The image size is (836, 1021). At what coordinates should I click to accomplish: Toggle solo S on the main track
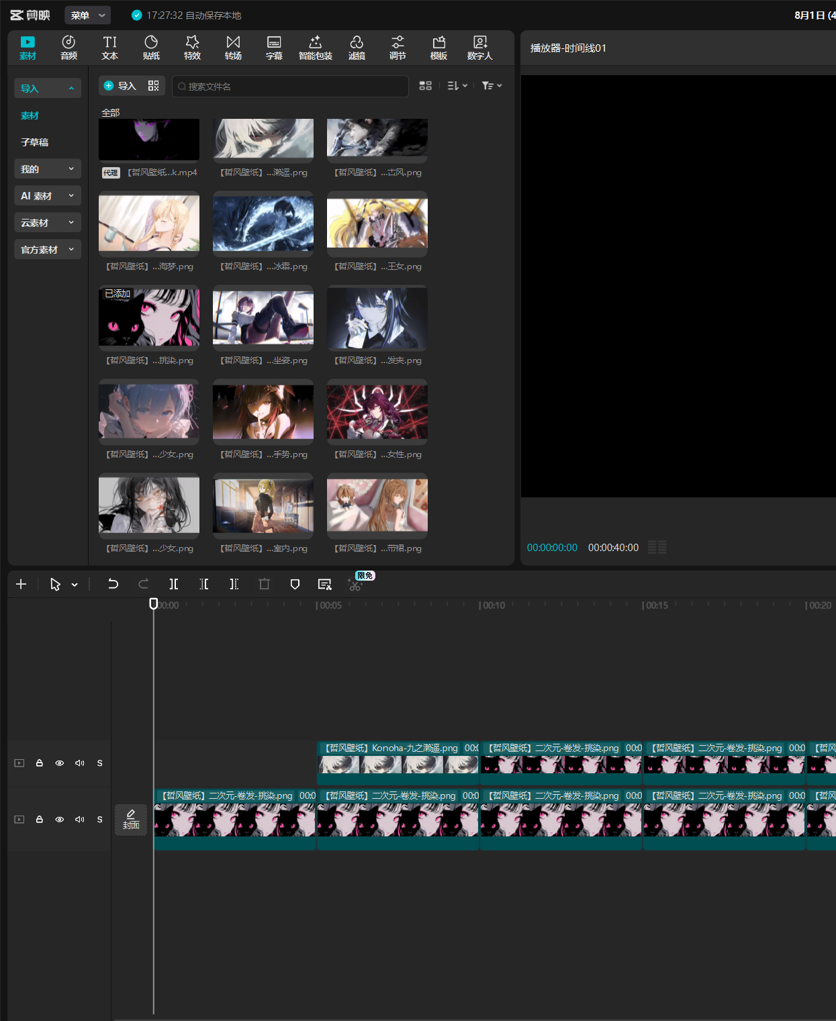(100, 820)
